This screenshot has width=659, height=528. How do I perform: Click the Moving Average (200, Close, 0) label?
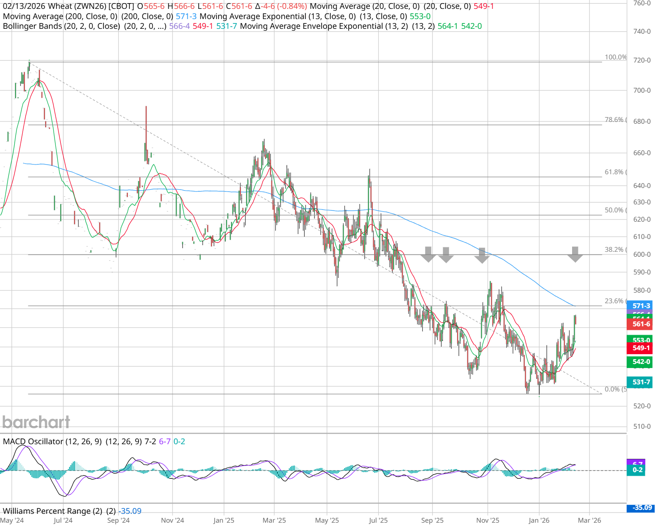click(60, 16)
